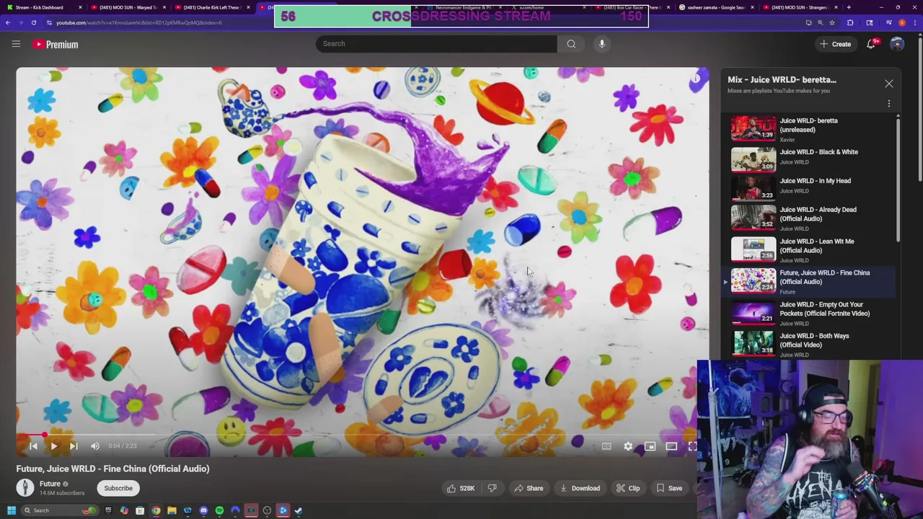Open the Chrome three-dot menu
This screenshot has height=519, width=923.
click(x=915, y=22)
